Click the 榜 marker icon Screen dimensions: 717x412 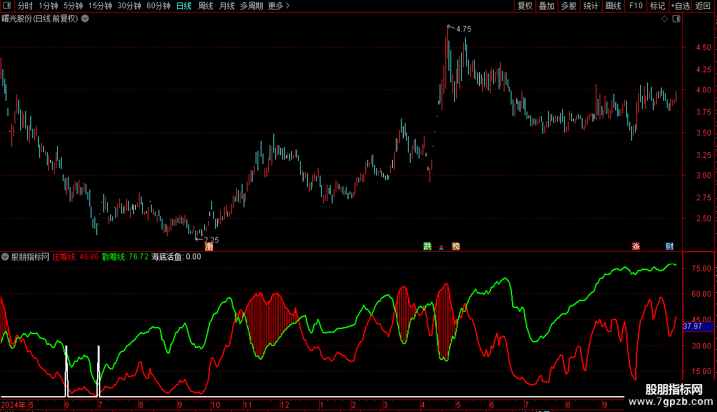pyautogui.click(x=456, y=247)
